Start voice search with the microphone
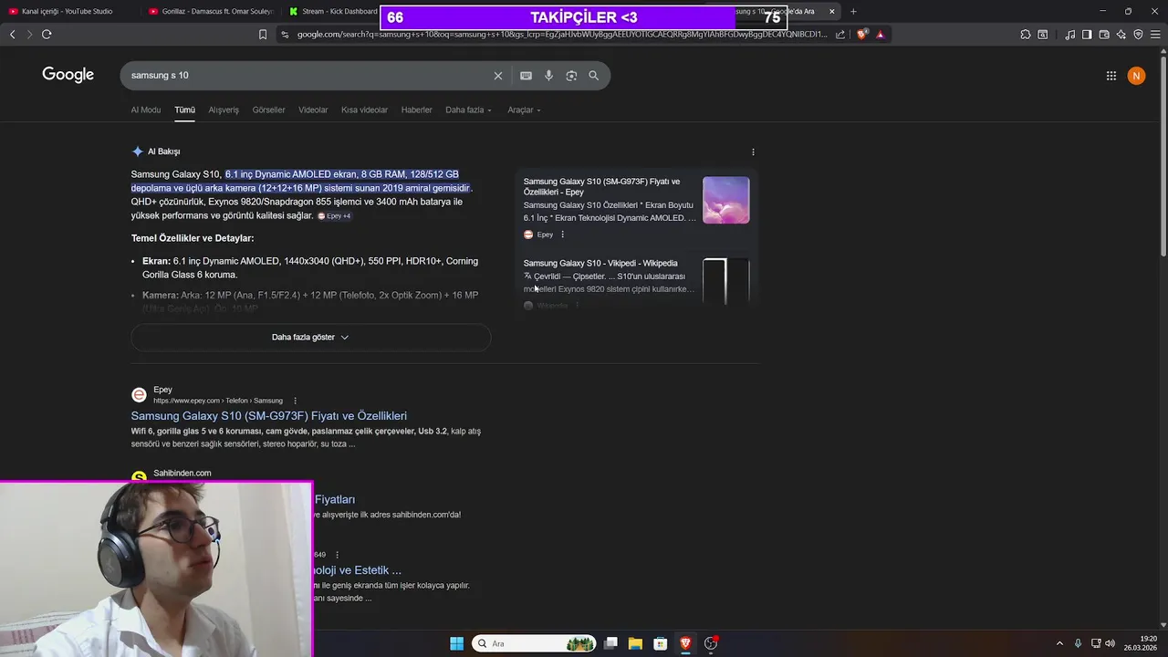This screenshot has width=1168, height=657. (x=548, y=76)
